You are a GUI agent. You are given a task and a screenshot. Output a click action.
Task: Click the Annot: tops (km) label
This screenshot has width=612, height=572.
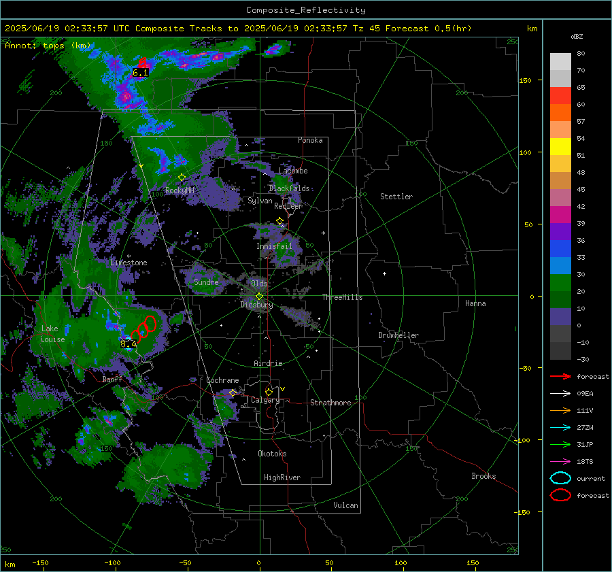[48, 46]
